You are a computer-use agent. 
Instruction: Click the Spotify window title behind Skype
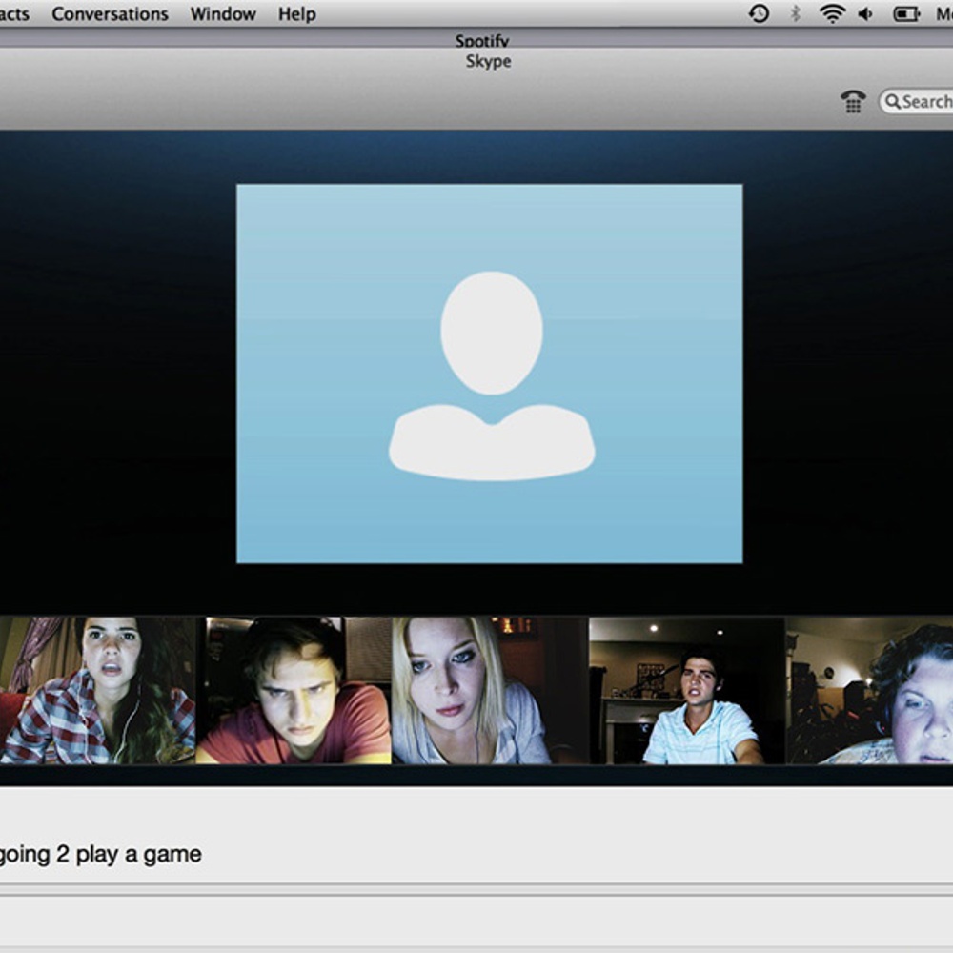pyautogui.click(x=482, y=41)
